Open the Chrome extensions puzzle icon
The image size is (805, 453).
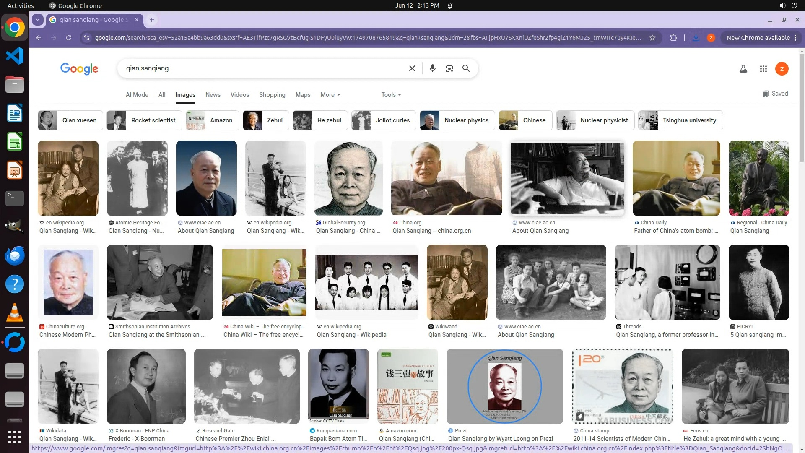pyautogui.click(x=673, y=38)
